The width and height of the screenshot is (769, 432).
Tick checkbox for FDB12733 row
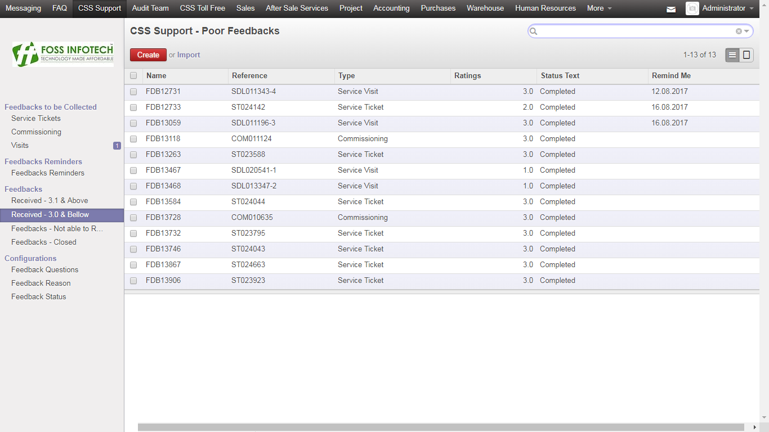coord(133,107)
